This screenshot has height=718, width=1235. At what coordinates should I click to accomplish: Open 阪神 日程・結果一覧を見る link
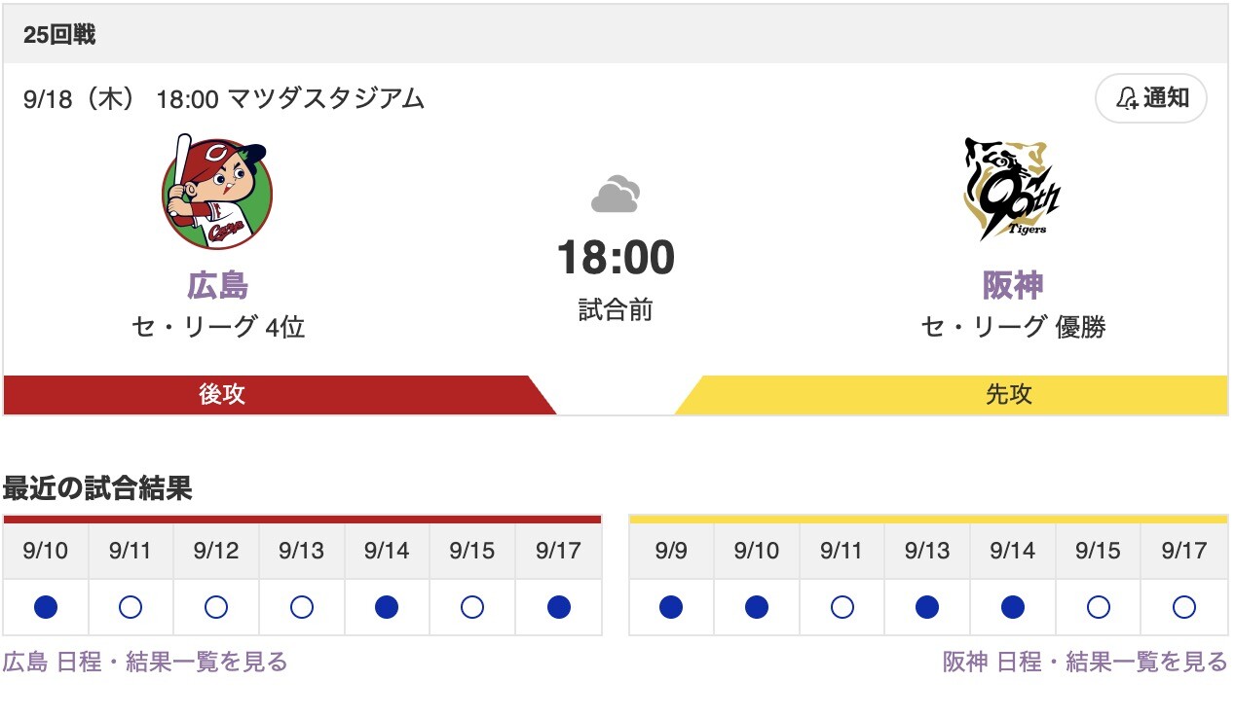tap(1085, 663)
